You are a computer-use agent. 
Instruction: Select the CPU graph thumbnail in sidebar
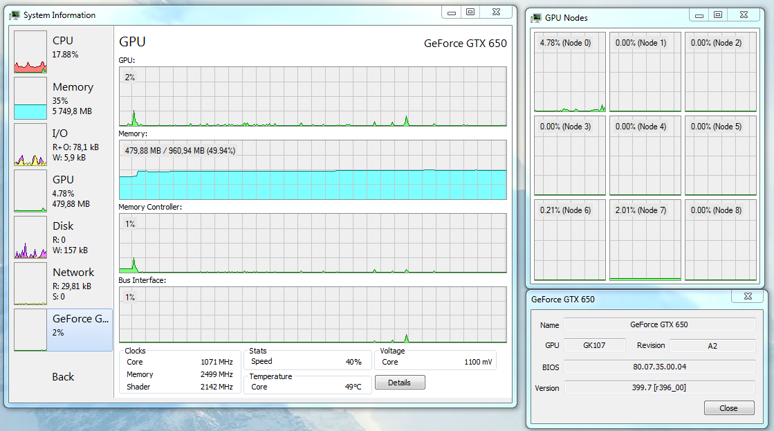30,52
